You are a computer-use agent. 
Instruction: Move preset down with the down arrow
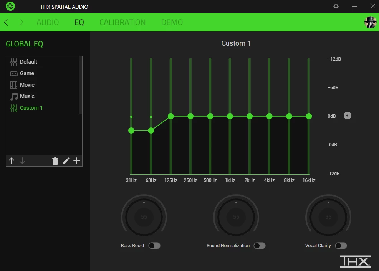point(22,161)
